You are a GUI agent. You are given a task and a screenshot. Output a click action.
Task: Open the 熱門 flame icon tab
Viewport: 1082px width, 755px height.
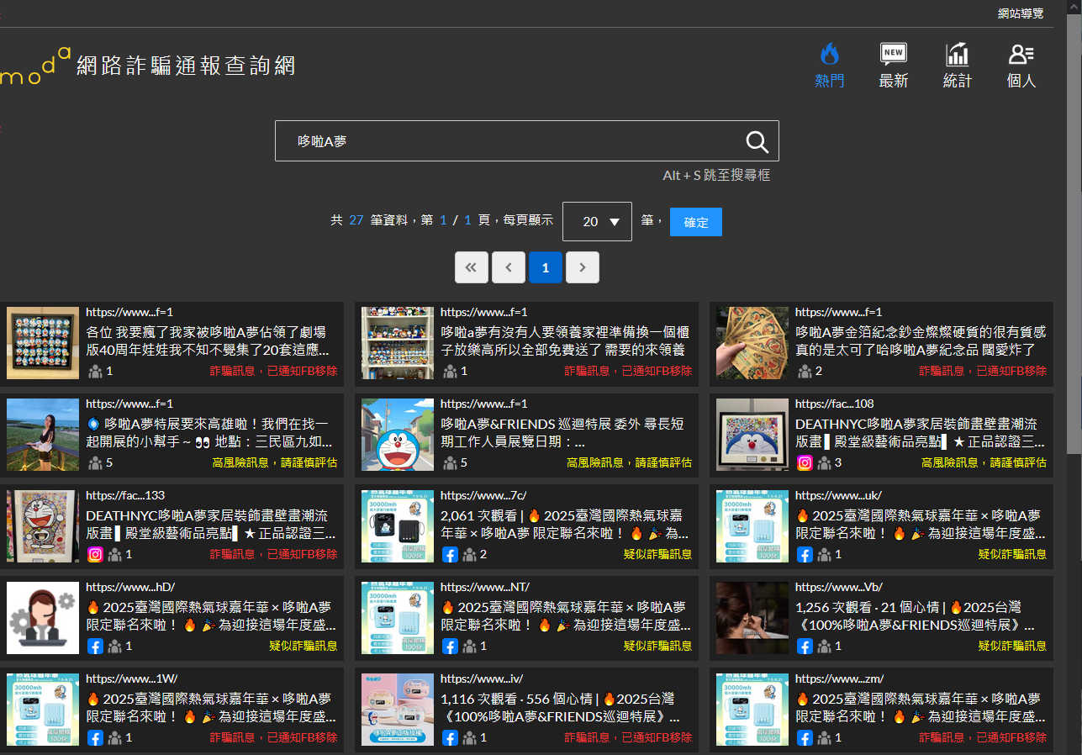(830, 66)
